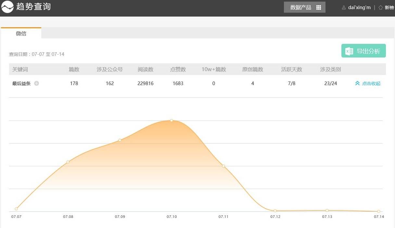Click the 点赞数 column header

pyautogui.click(x=178, y=70)
